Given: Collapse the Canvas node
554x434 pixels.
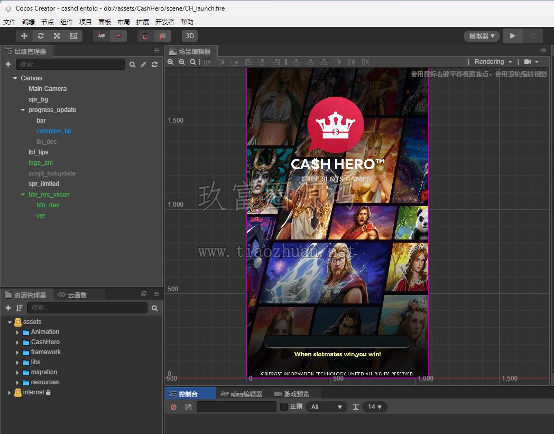Looking at the screenshot, I should (15, 78).
